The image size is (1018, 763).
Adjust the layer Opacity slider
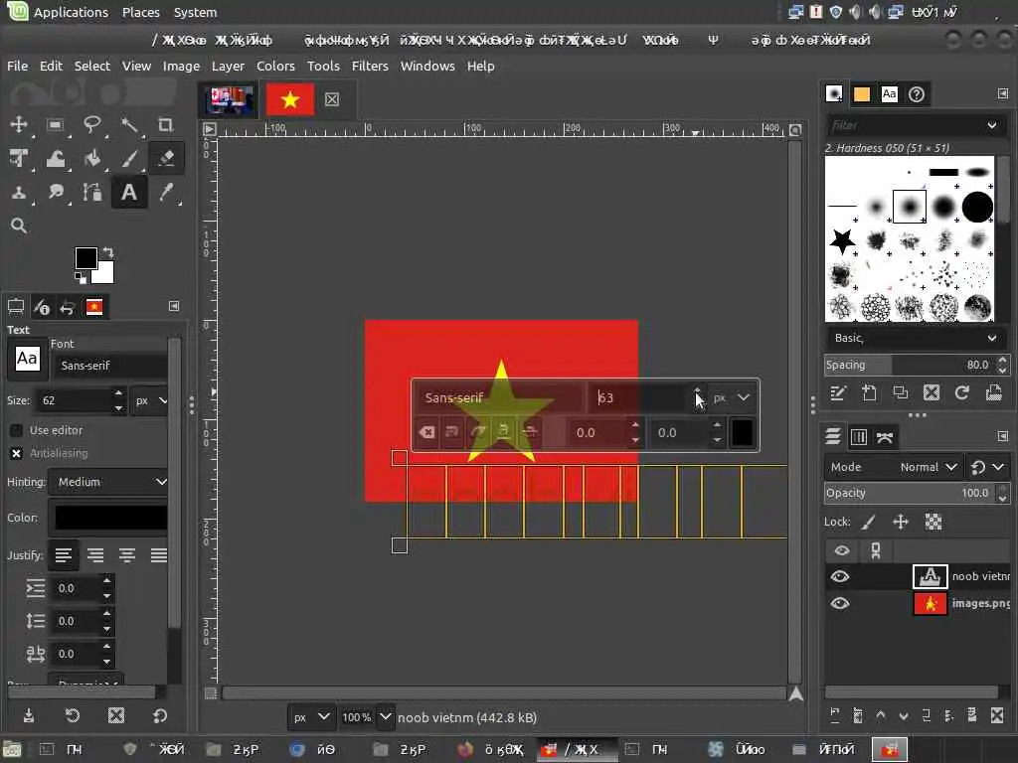tap(909, 493)
